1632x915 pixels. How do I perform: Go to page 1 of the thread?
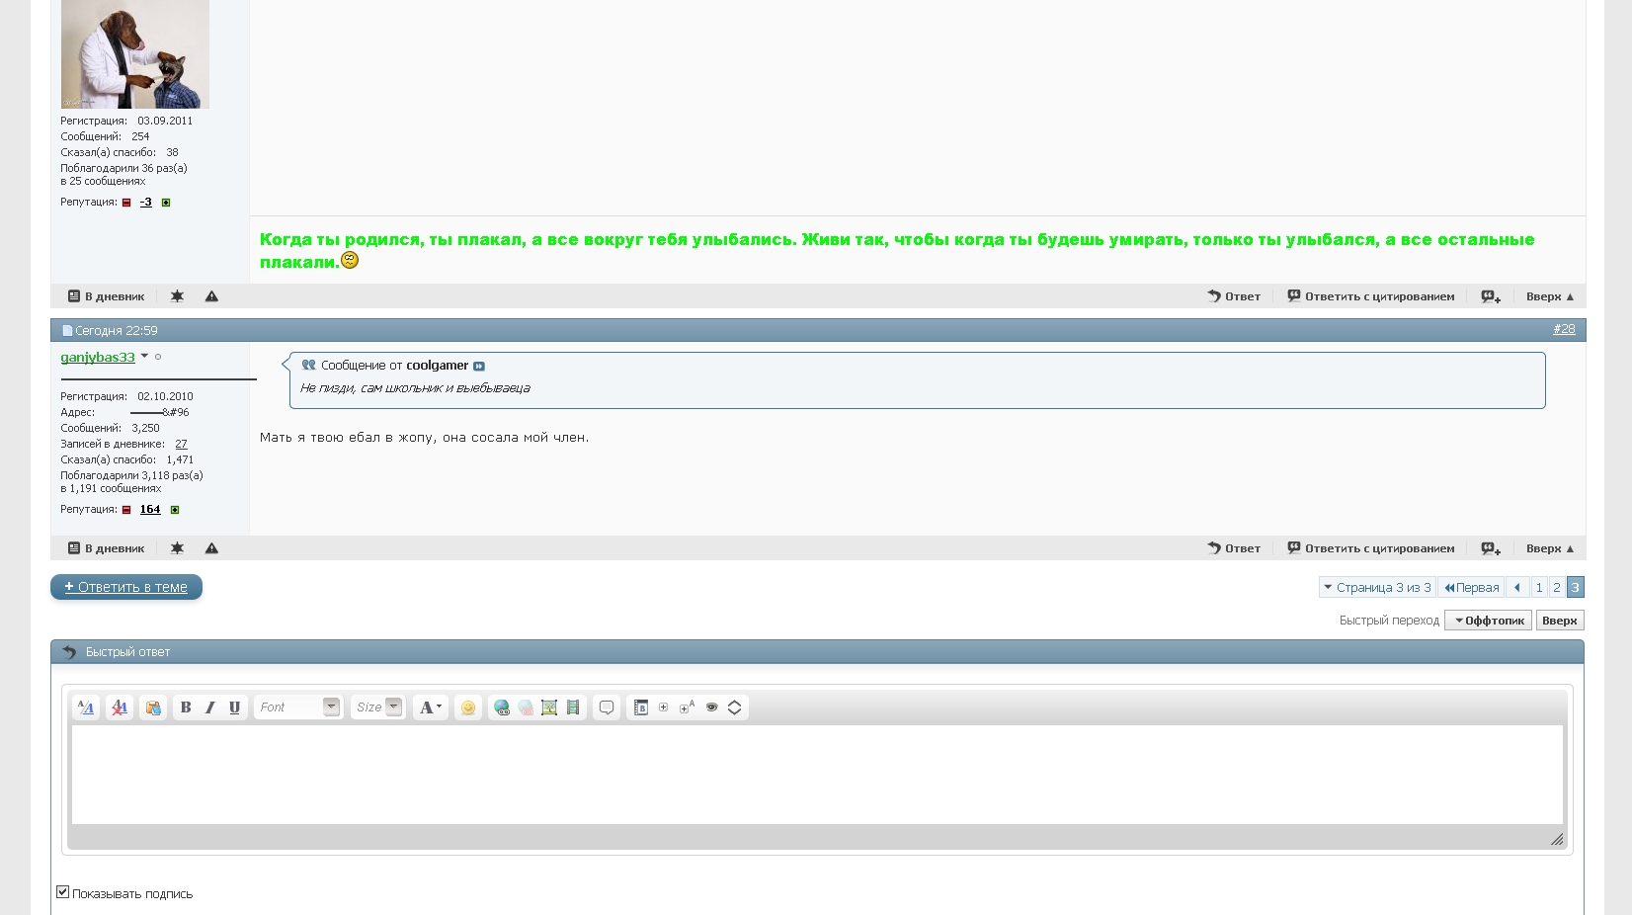(x=1539, y=588)
